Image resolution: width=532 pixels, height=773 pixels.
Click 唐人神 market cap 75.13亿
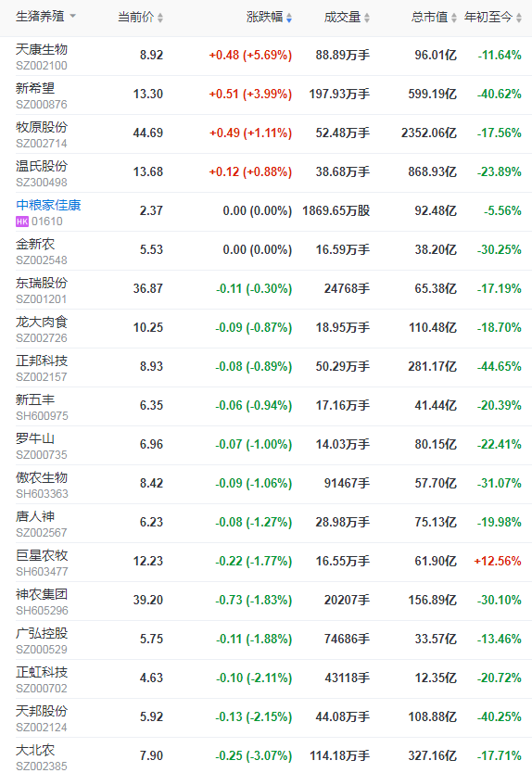[436, 523]
